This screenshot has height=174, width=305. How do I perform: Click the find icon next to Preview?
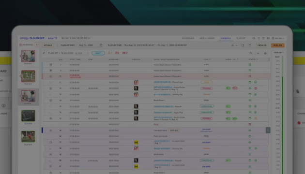(x=243, y=45)
